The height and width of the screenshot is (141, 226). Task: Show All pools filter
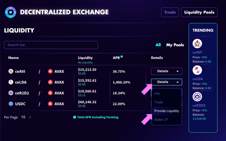(158, 45)
